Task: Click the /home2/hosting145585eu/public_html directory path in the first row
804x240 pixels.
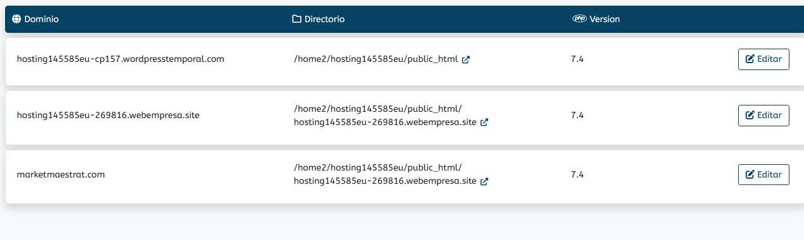Action: (x=376, y=59)
